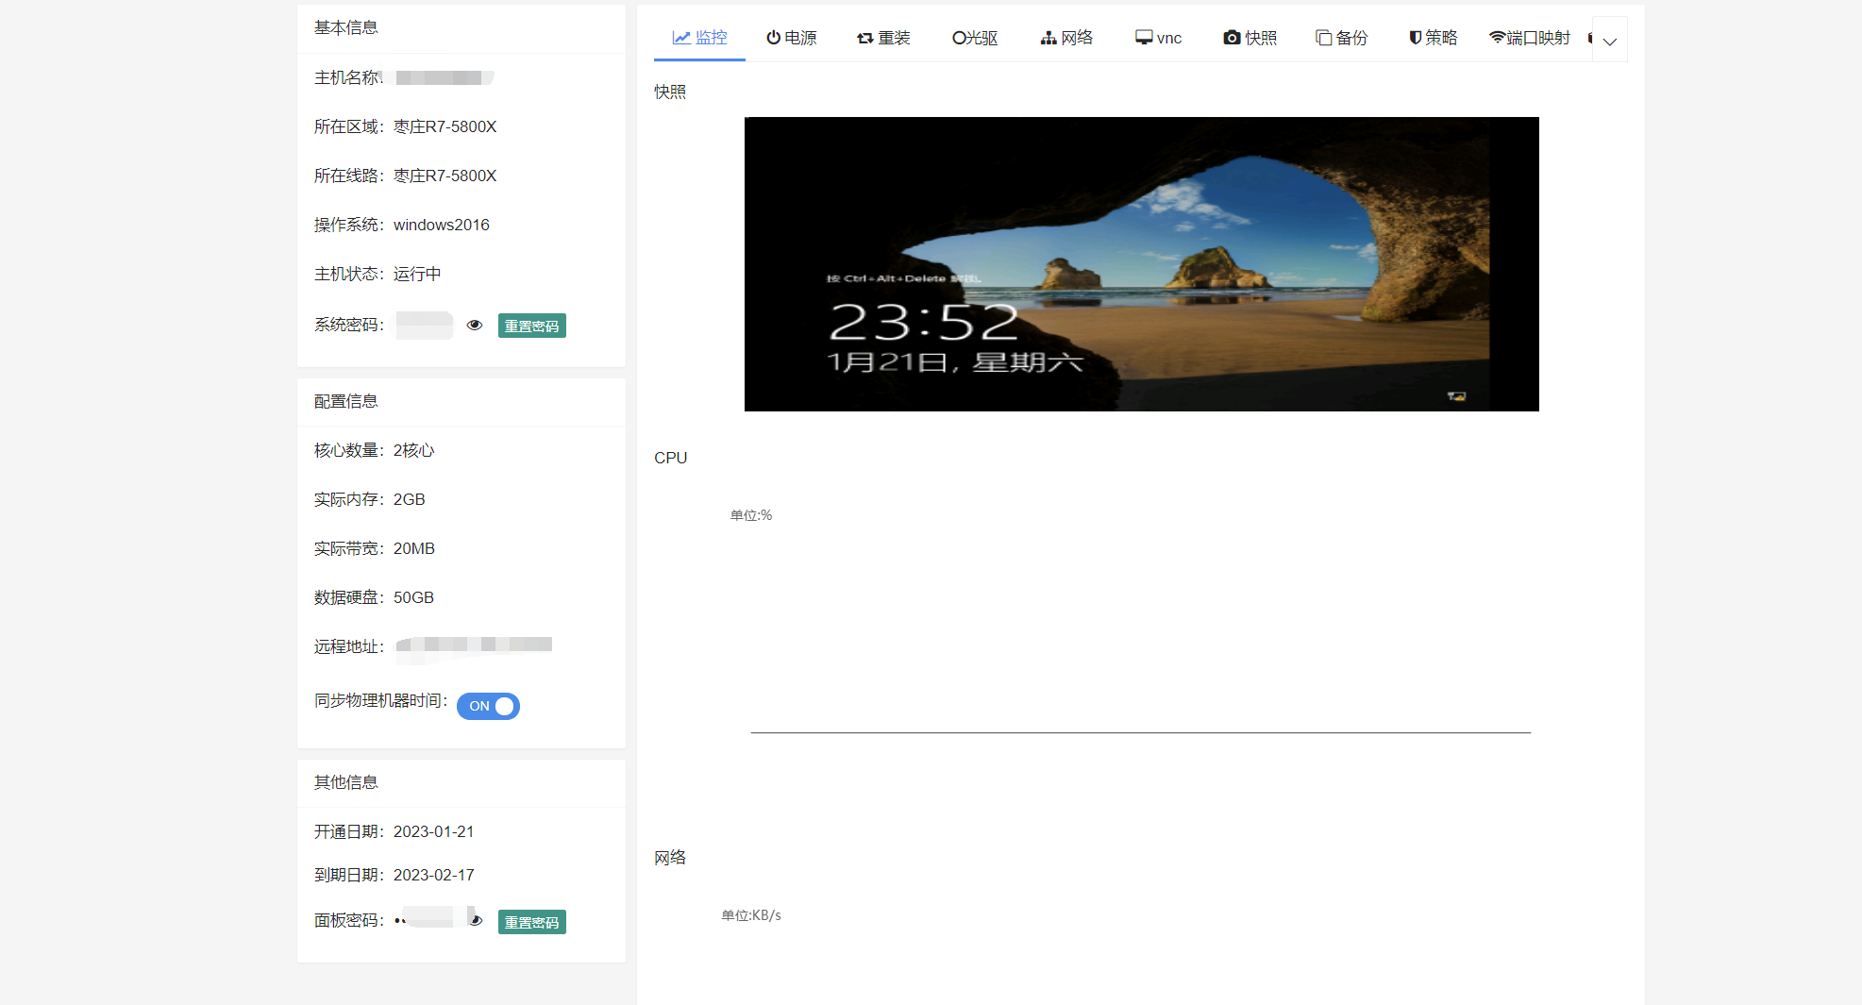The width and height of the screenshot is (1862, 1005).
Task: Click the 所在线路 value 枣庄R7-5800X
Action: point(445,176)
